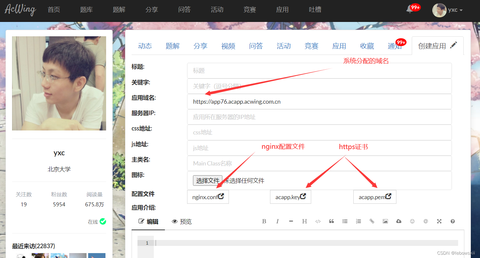Open acapp.pem certificate file
This screenshot has height=258, width=480.
pos(375,197)
